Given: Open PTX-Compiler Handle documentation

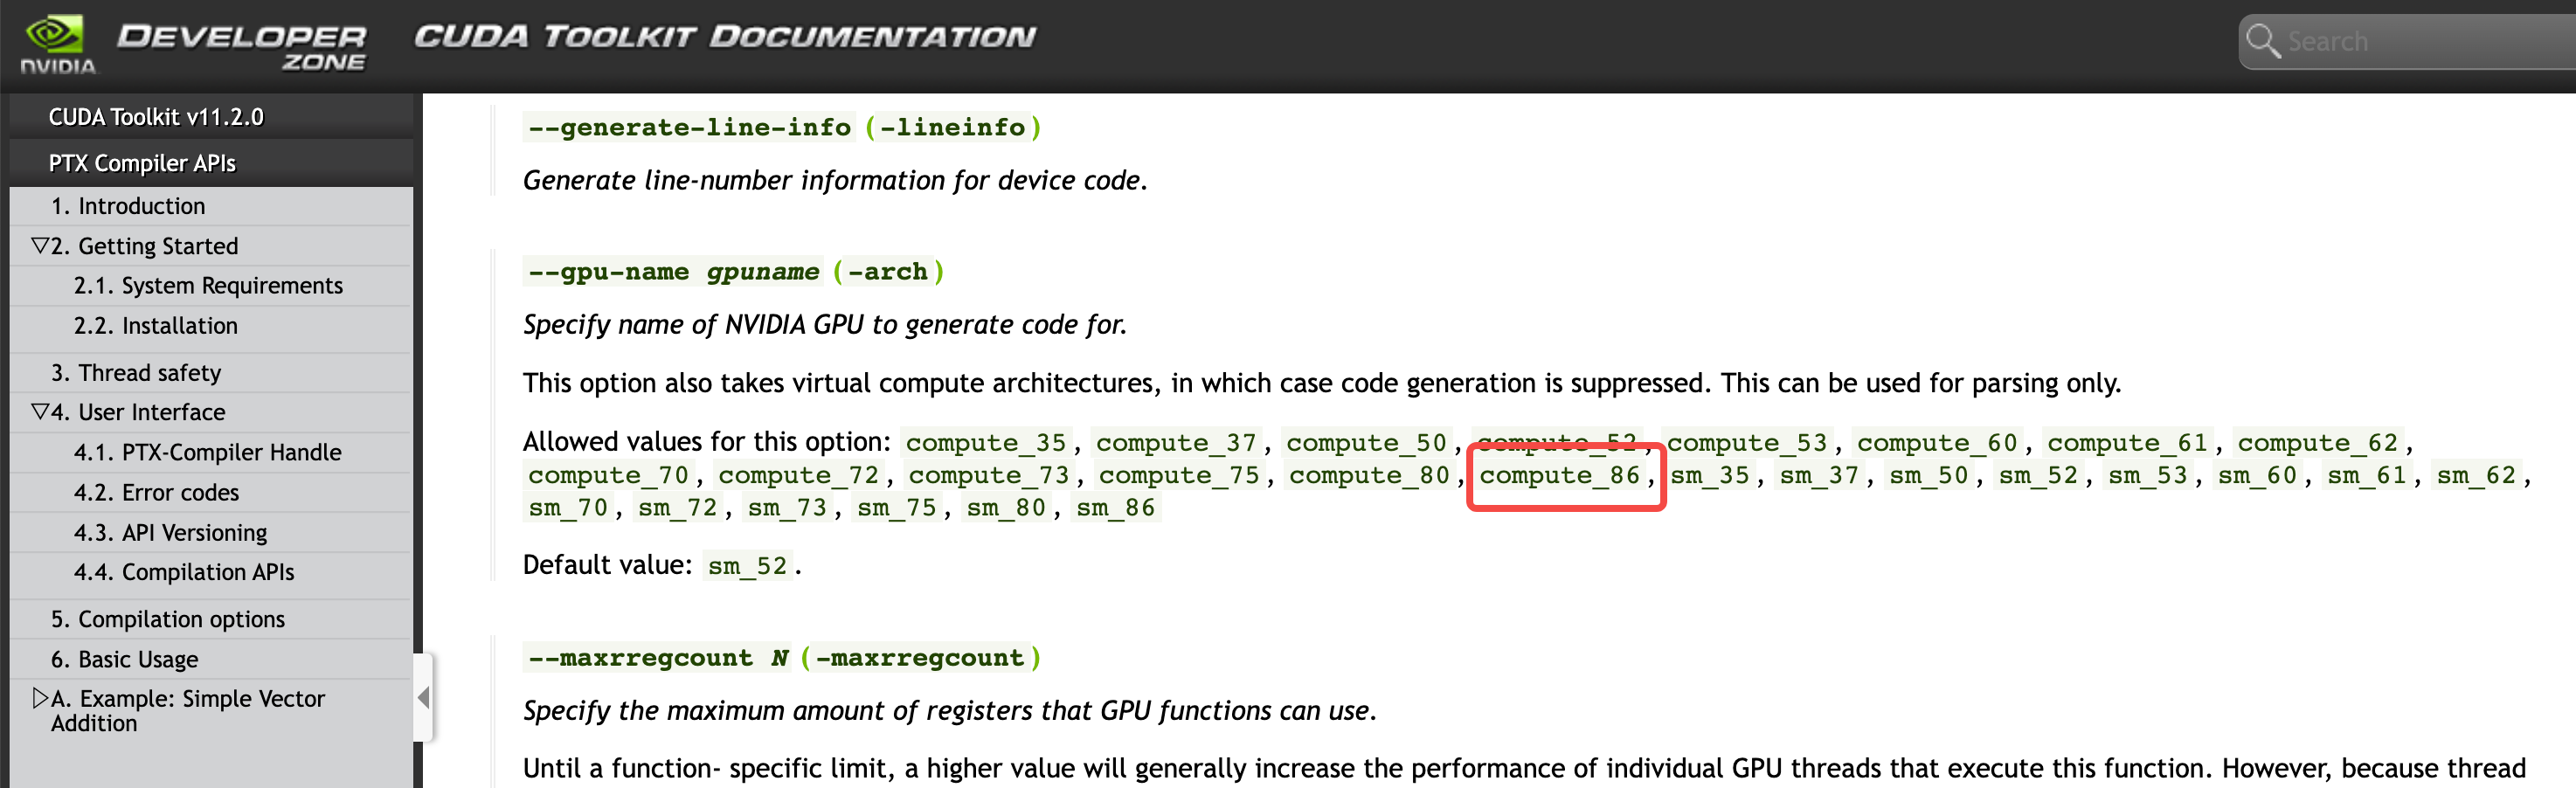Looking at the screenshot, I should 207,451.
